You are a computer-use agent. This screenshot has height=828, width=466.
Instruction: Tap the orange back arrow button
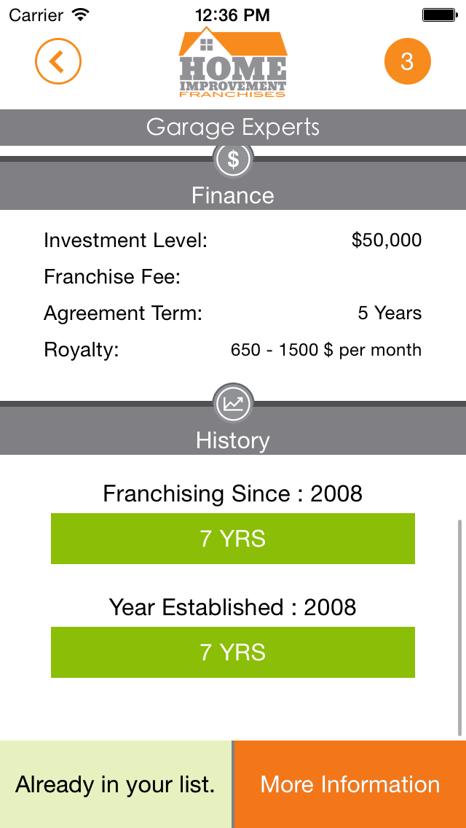click(58, 62)
